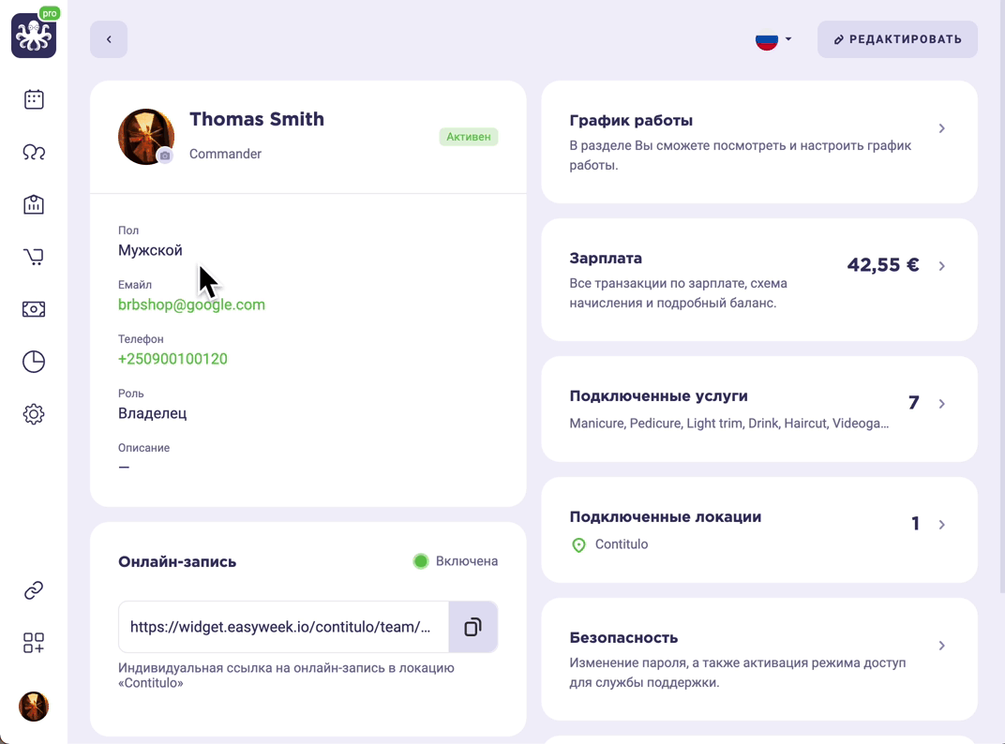Copy the online booking widget link
This screenshot has height=744, width=1005.
473,627
